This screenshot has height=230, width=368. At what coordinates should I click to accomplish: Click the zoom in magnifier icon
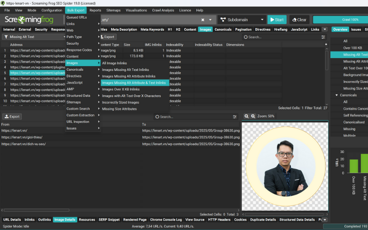pos(253,116)
